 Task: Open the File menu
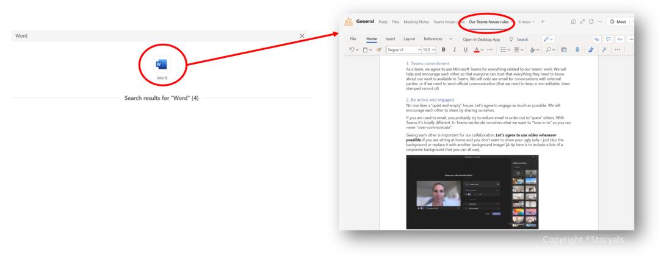pos(353,39)
